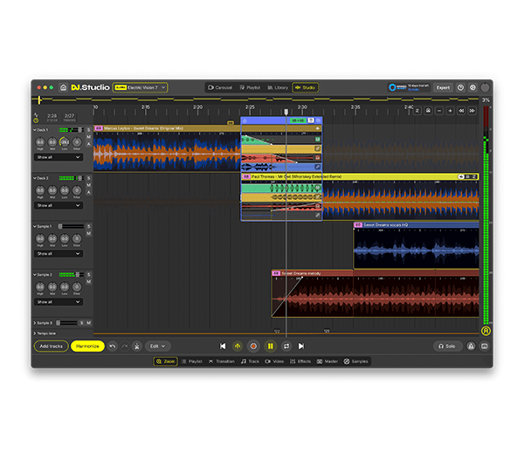
Task: Click the Solo headphones button
Action: pos(447,347)
